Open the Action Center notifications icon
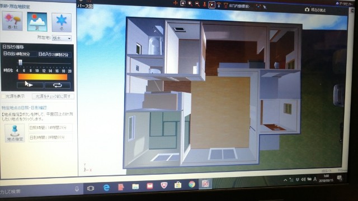 (x=340, y=178)
